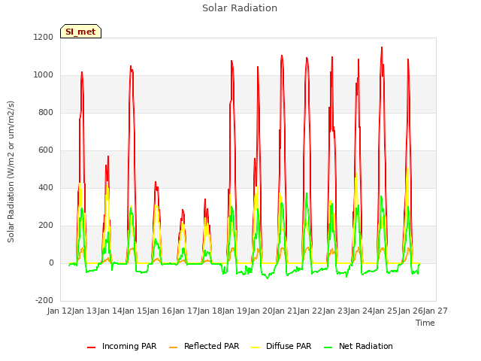Click the 800 y-axis tick label
The width and height of the screenshot is (481, 361).
pyautogui.click(x=46, y=112)
